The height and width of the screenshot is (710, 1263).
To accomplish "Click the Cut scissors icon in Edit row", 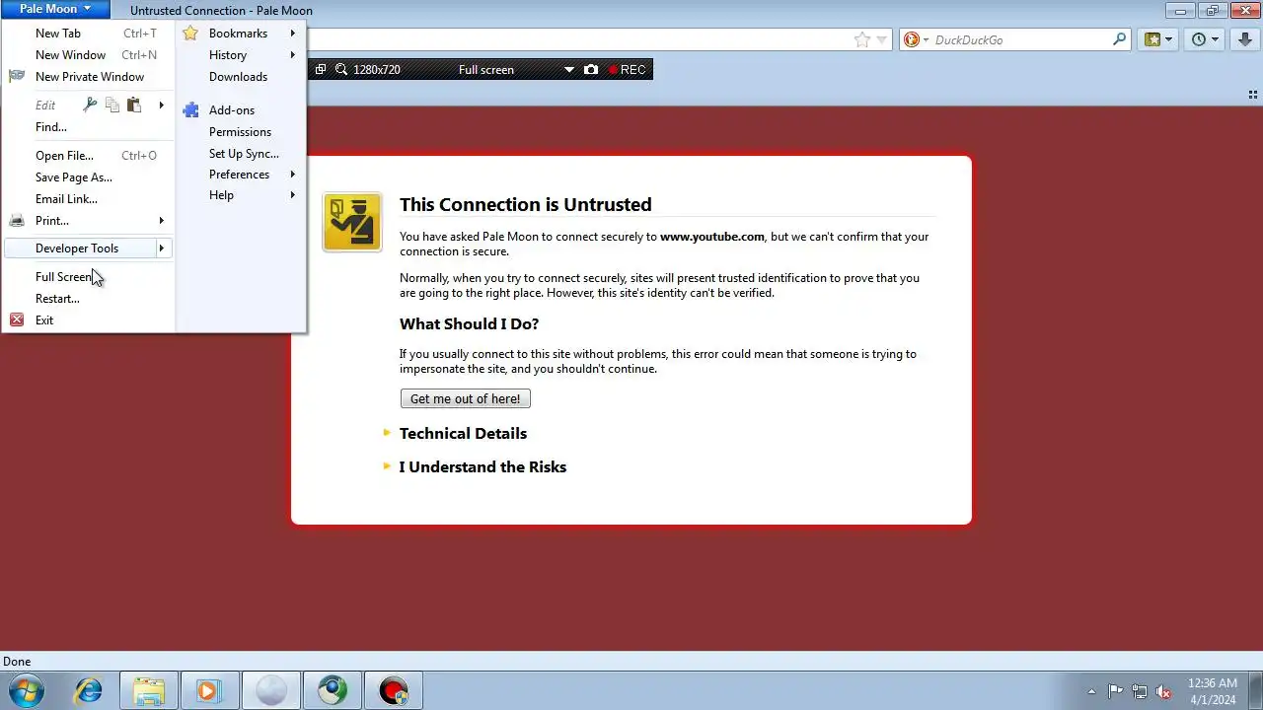I will 91,105.
